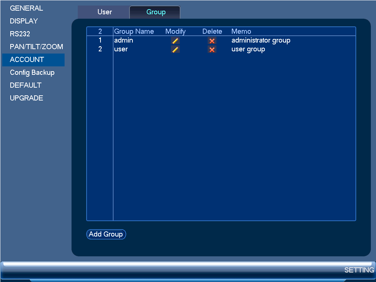Open PAN/TILT/ZOOM settings

pyautogui.click(x=36, y=47)
